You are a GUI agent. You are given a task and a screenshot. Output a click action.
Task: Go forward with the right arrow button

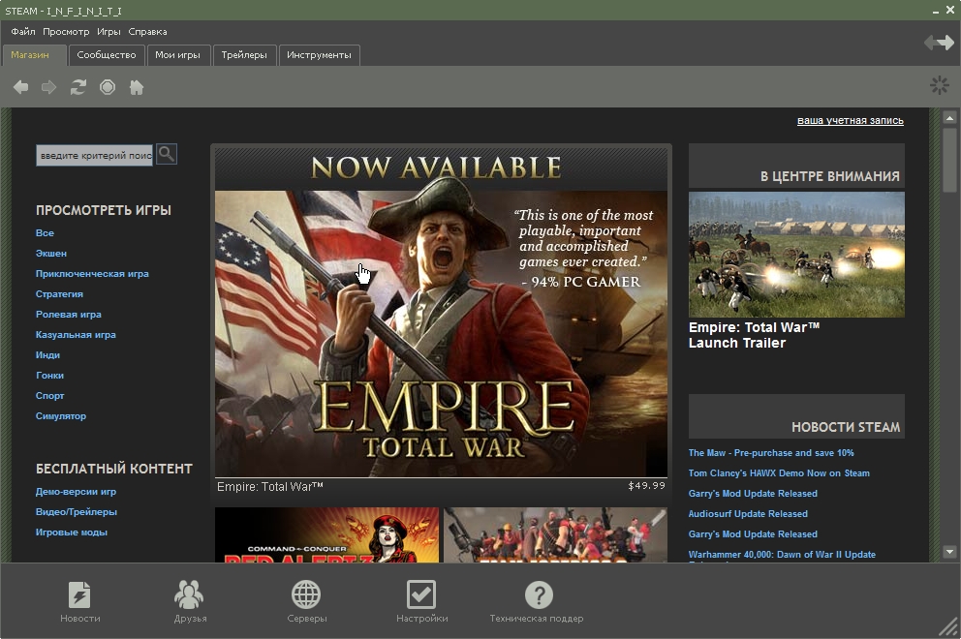point(49,87)
